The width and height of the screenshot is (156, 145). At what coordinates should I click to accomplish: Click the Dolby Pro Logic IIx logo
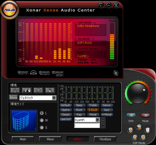point(44,73)
